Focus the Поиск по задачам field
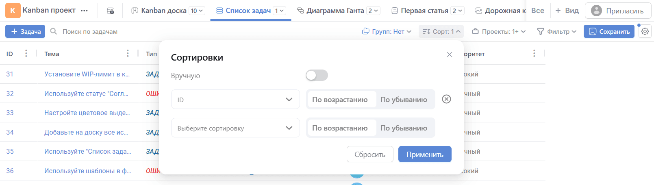 90,31
